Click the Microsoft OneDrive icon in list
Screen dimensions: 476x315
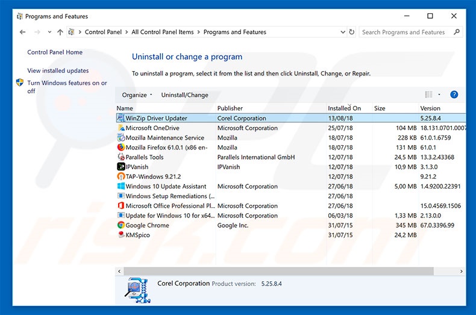coord(121,128)
